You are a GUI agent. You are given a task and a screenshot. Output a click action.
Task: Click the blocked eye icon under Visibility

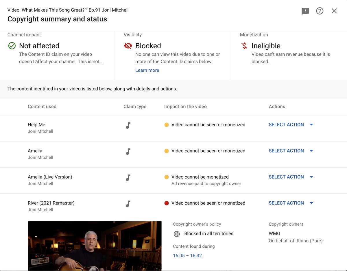128,46
